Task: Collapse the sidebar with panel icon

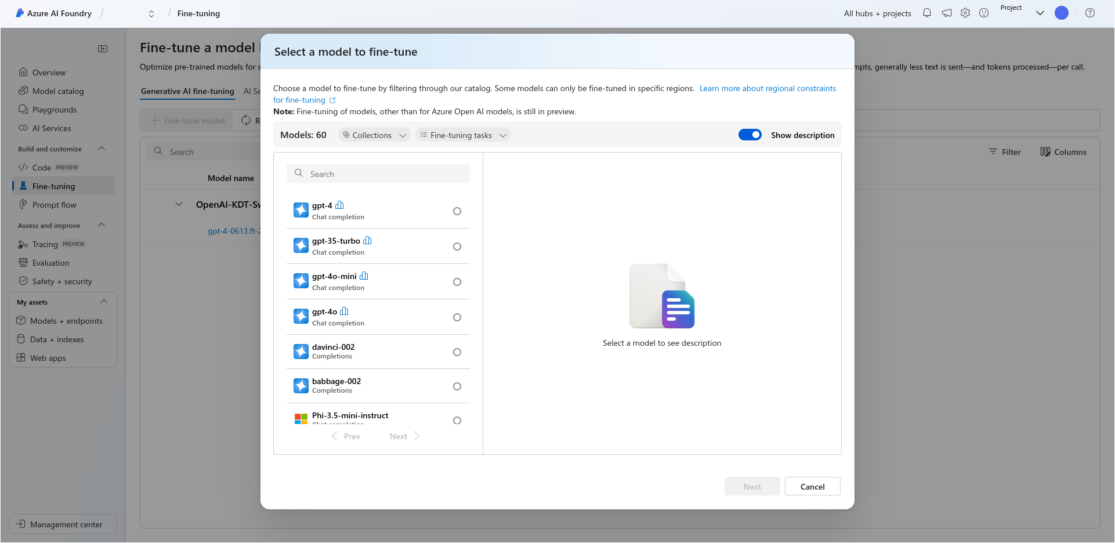Action: pyautogui.click(x=103, y=49)
